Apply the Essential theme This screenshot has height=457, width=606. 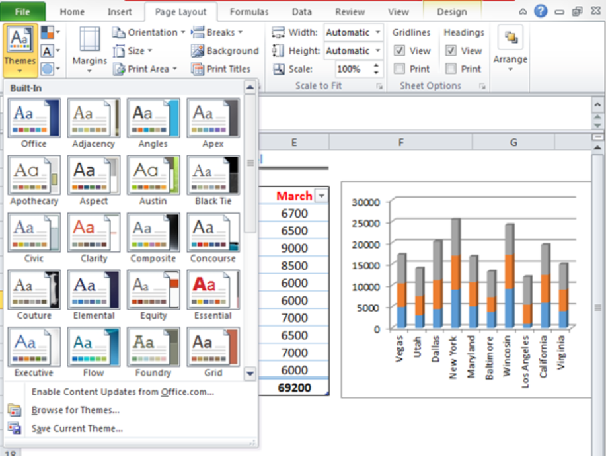(x=213, y=295)
